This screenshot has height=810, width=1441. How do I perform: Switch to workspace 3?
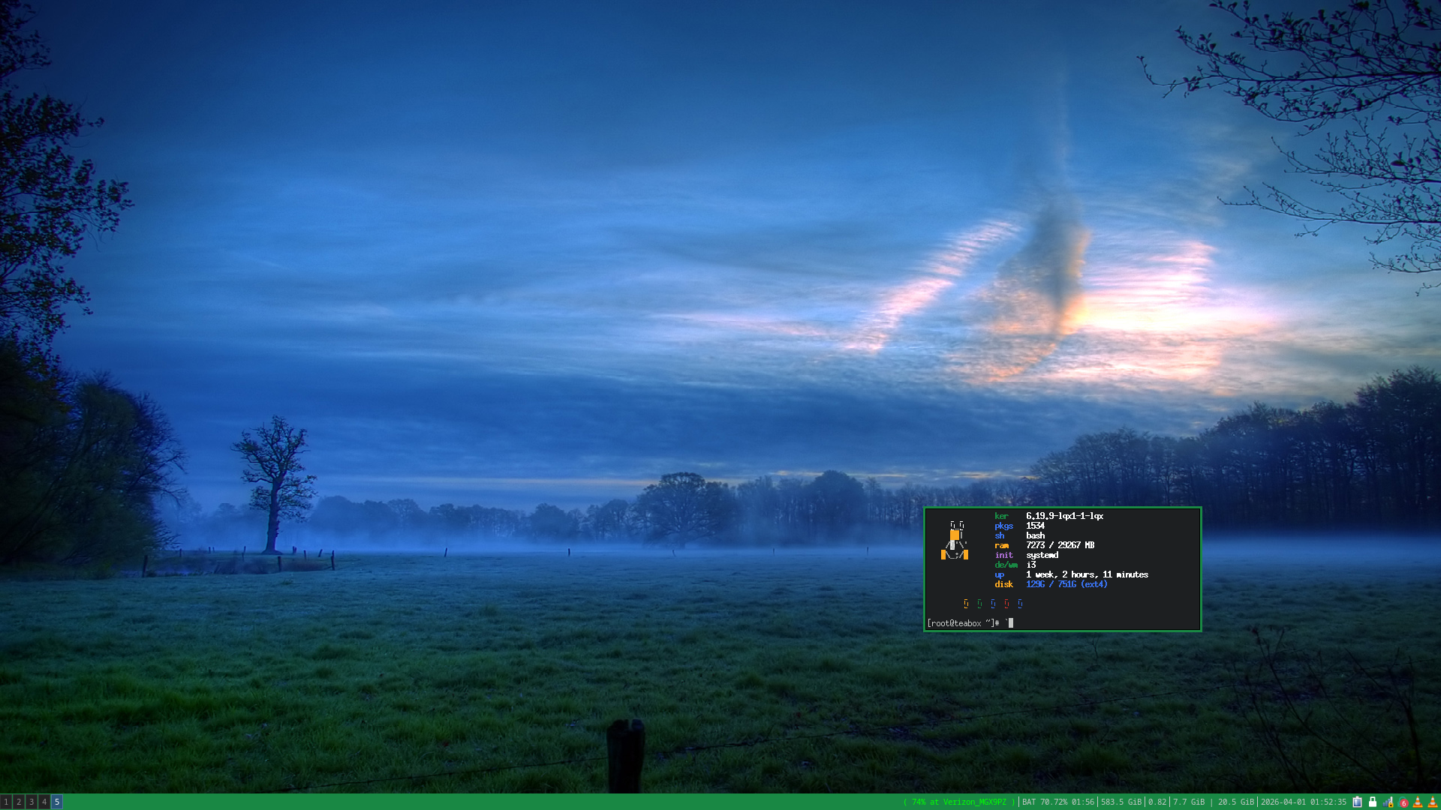tap(32, 802)
